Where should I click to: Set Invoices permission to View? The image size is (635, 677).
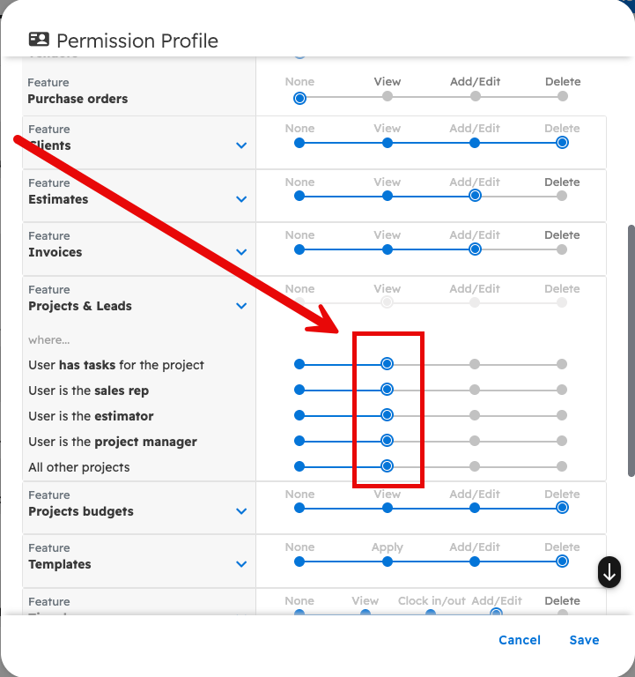coord(388,249)
